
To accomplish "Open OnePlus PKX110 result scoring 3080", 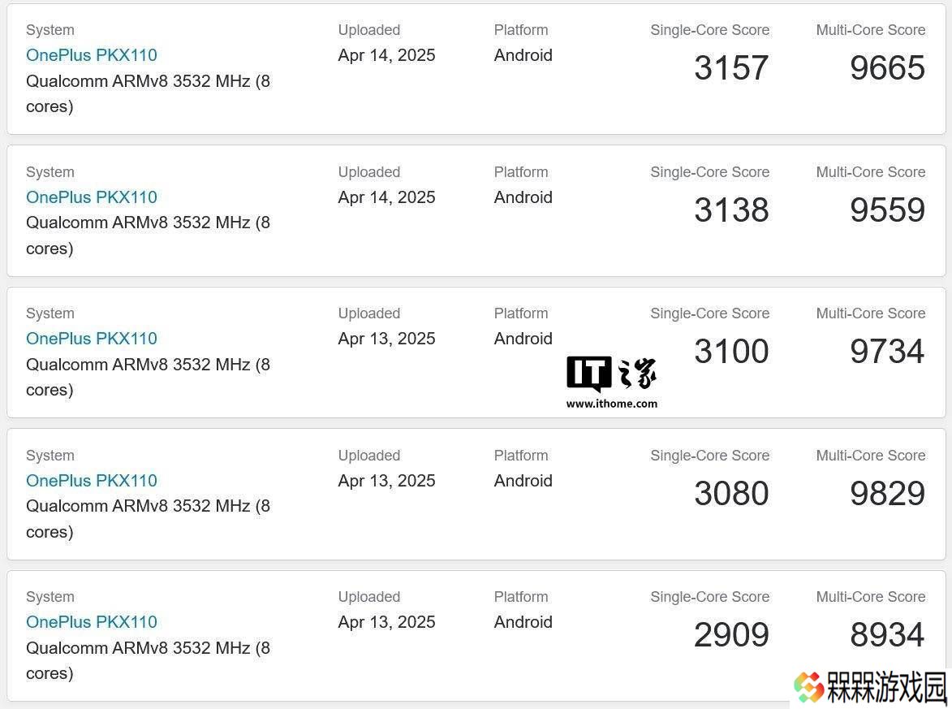I will pos(92,481).
